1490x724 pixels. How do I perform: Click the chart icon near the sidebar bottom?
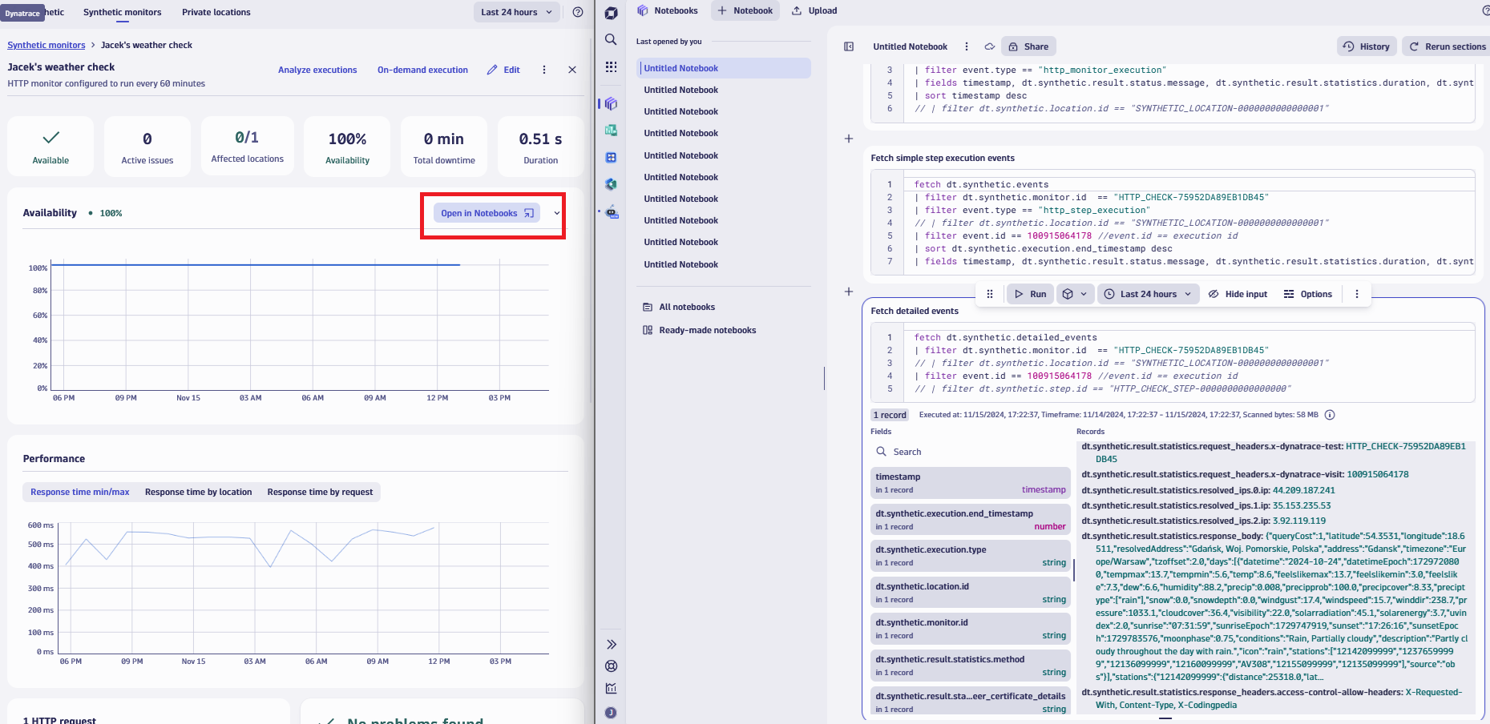click(x=611, y=689)
